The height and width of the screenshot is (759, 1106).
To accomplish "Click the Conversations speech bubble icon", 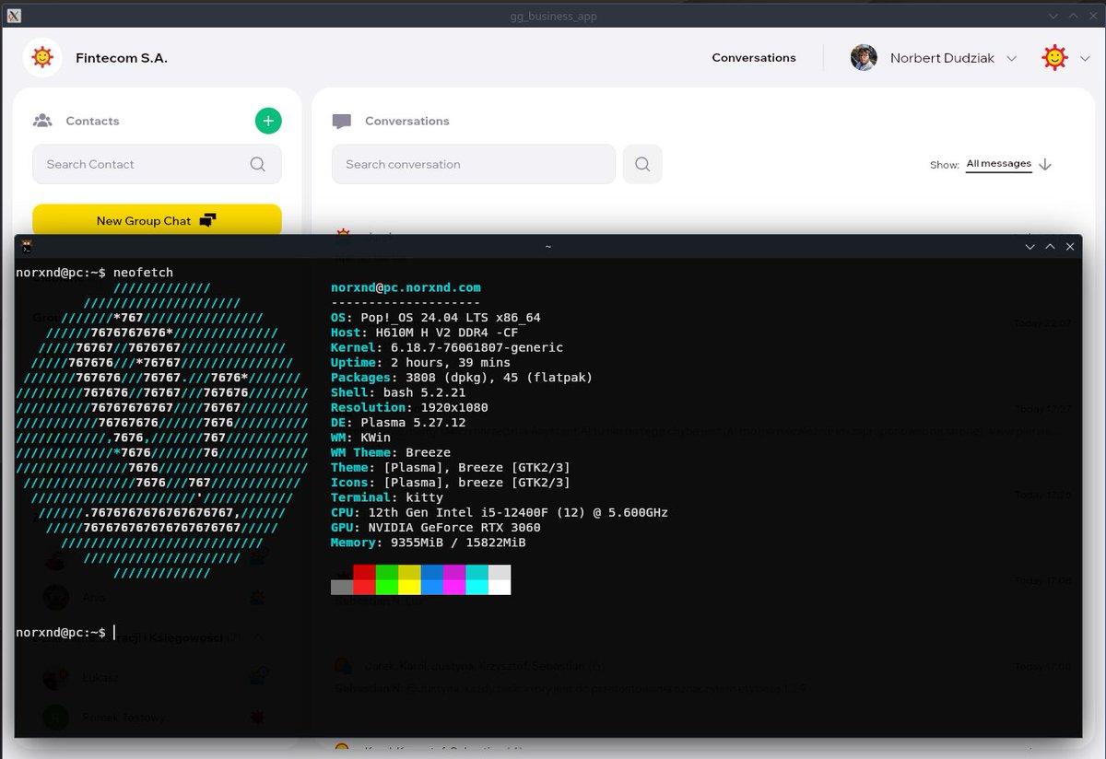I will 342,121.
